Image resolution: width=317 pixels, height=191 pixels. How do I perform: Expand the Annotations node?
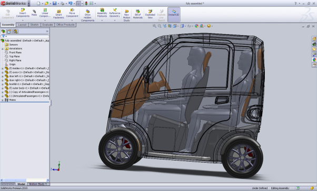pos(3,49)
